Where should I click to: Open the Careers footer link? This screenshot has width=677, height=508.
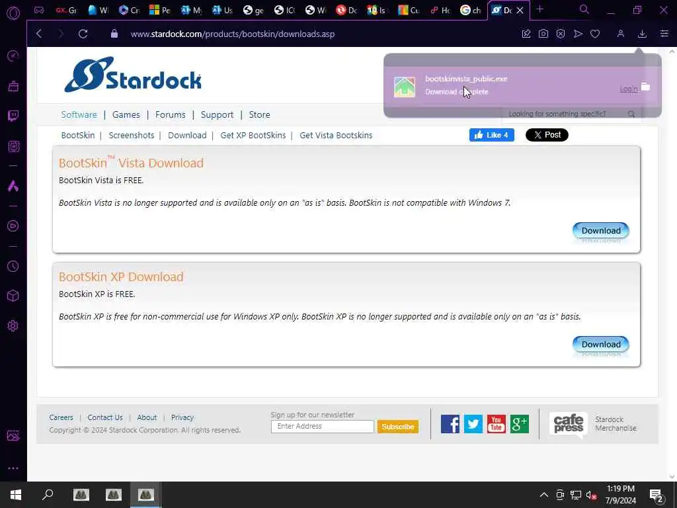(x=61, y=417)
